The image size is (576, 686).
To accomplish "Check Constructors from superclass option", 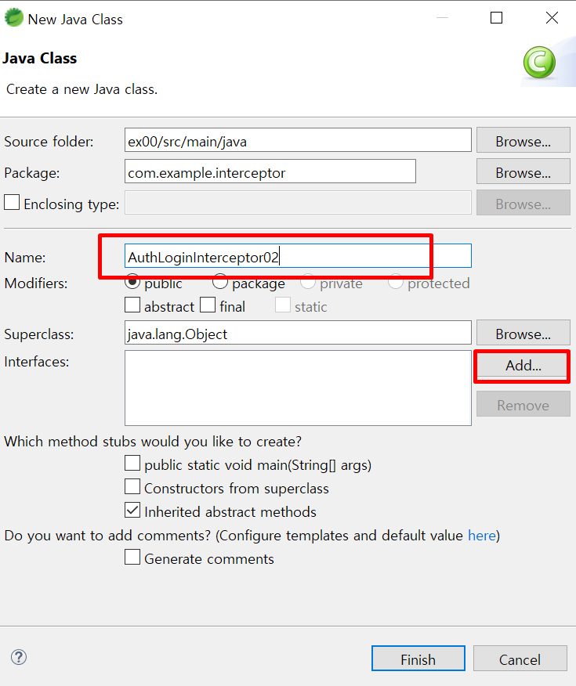I will (132, 486).
